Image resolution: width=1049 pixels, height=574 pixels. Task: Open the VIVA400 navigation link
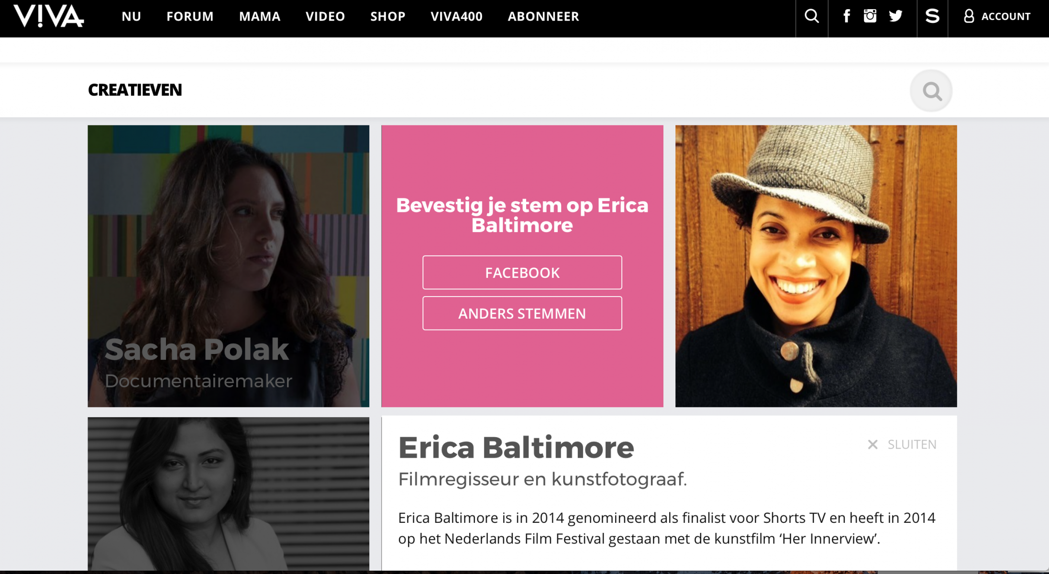(x=456, y=16)
